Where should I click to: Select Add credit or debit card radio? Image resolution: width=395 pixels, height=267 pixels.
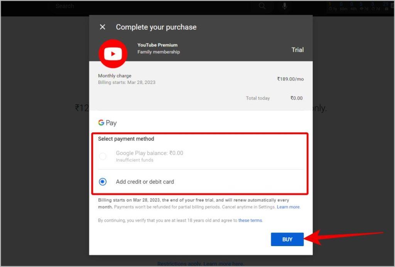pyautogui.click(x=103, y=182)
